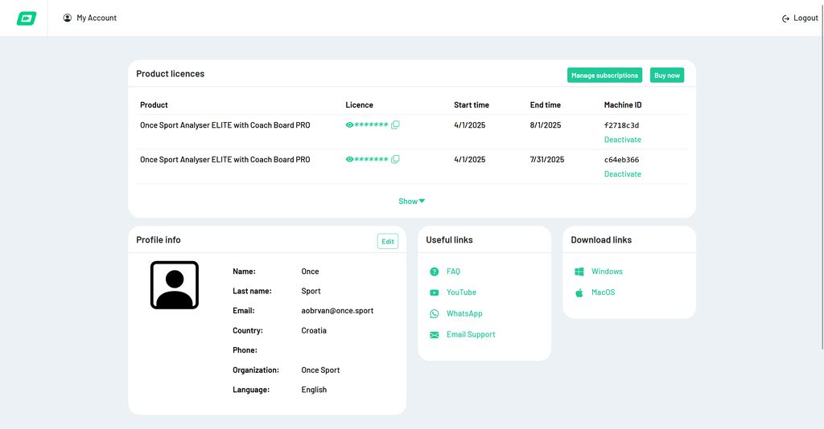Click the FAQ question mark icon

[x=434, y=272]
